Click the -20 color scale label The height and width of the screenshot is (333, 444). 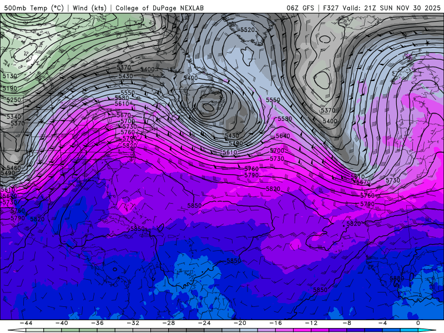240,323
